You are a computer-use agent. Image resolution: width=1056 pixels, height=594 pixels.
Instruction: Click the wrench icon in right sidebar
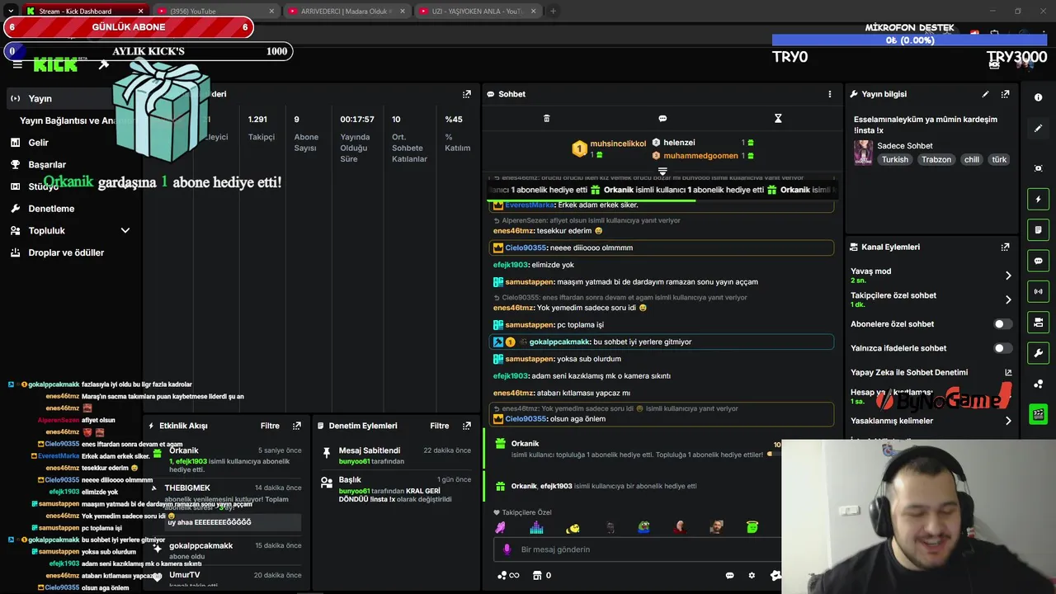[1038, 353]
